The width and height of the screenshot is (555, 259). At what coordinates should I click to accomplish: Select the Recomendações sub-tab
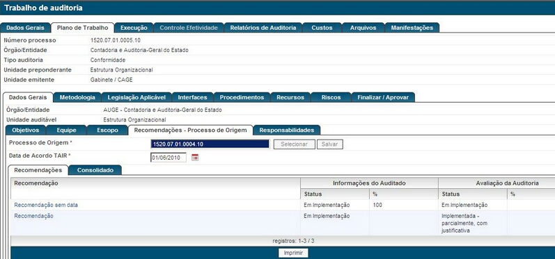pyautogui.click(x=38, y=170)
